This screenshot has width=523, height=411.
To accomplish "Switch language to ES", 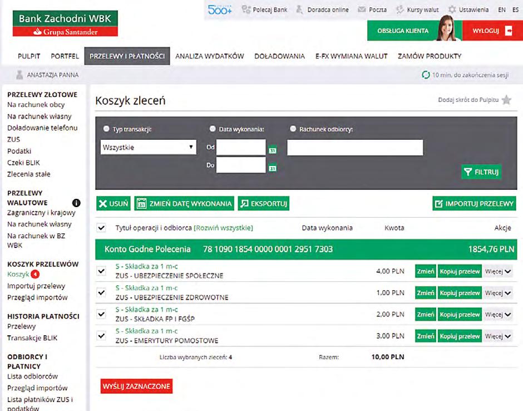I will [x=516, y=9].
